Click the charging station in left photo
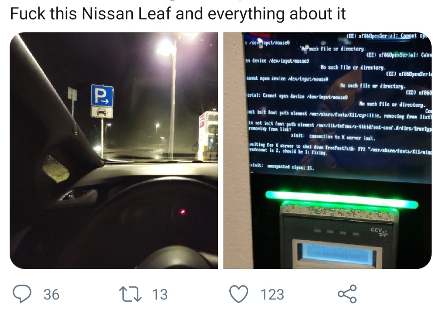The image size is (446, 309). (208, 136)
